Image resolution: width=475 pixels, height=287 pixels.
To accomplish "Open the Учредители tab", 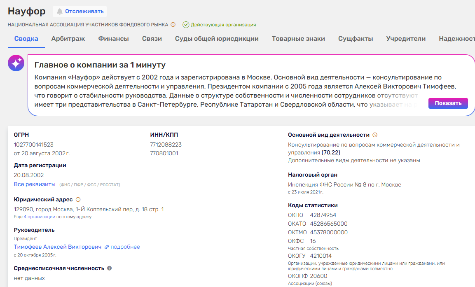I will coord(406,39).
